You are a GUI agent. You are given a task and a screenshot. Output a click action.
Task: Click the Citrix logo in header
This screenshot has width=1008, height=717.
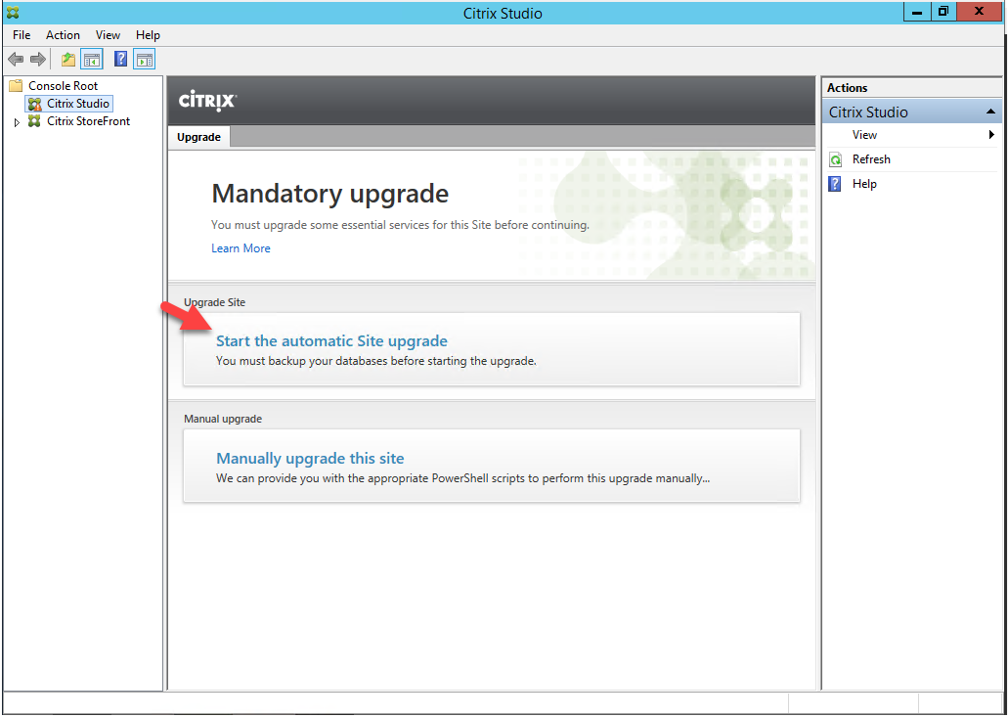[207, 101]
